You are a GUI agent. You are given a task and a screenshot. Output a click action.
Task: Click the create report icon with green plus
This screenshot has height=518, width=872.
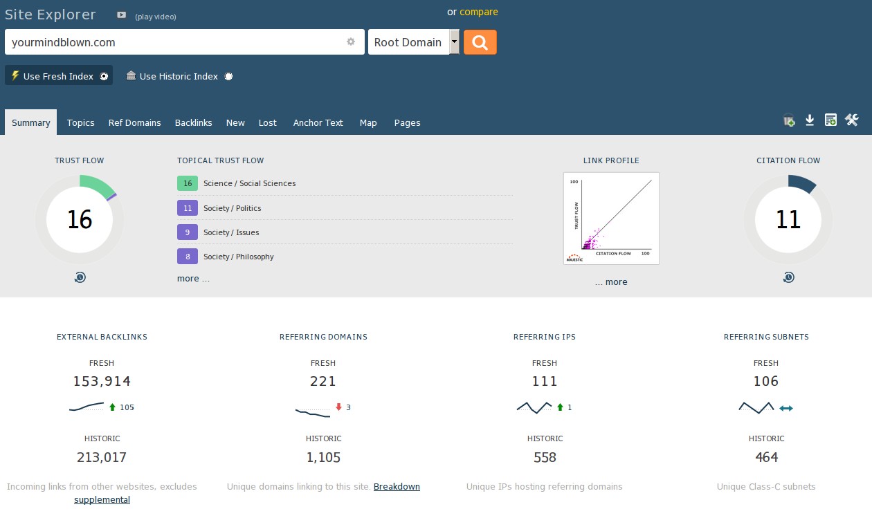coord(830,121)
